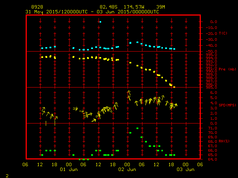The height and width of the screenshot is (178, 238).
Task: Click the number 2 at bottom-left corner
Action: coord(7,176)
